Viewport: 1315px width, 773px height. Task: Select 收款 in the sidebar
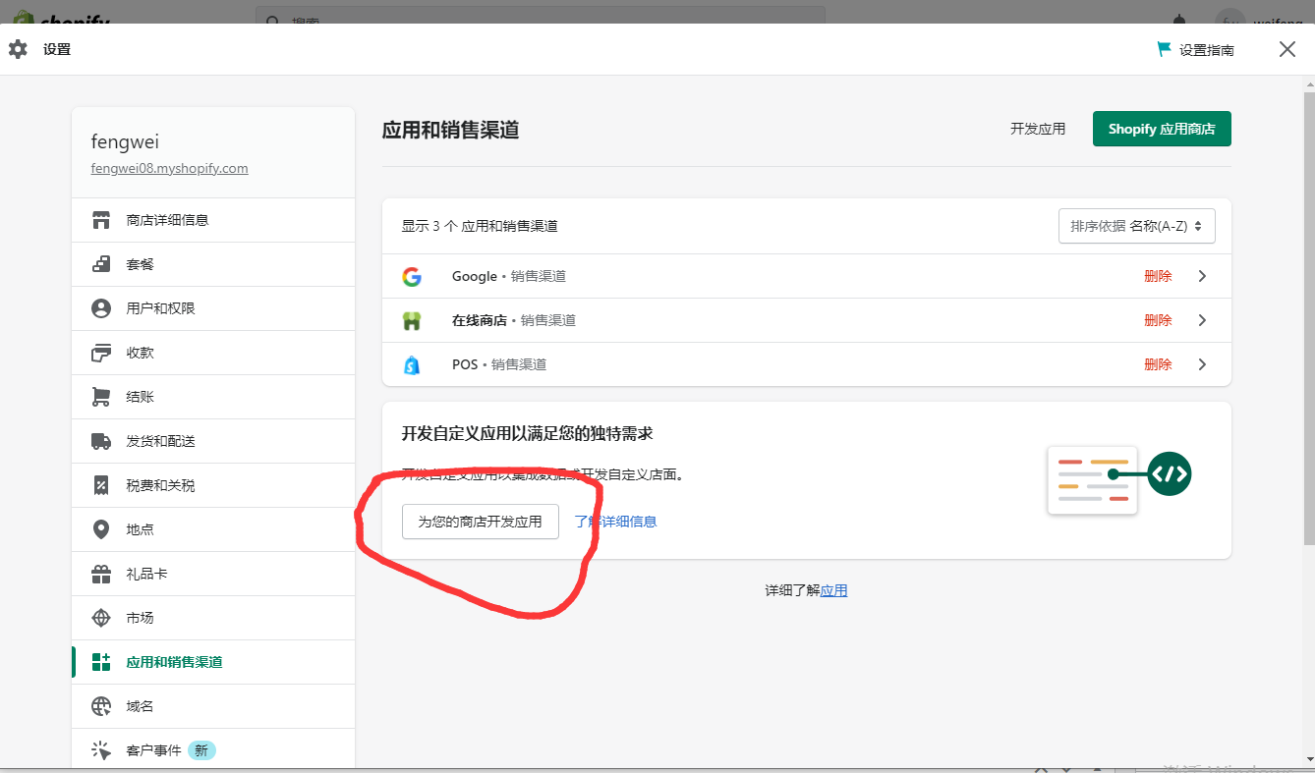213,353
